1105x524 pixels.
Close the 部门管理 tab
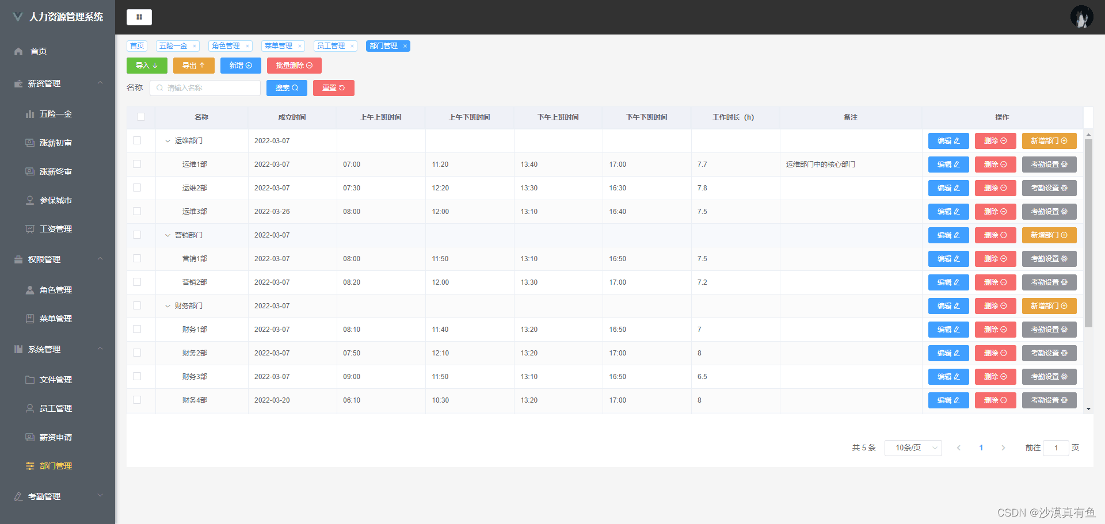point(405,46)
